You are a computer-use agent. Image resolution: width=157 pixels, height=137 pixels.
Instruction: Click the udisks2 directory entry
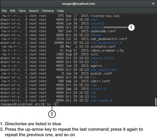[x=97, y=23]
